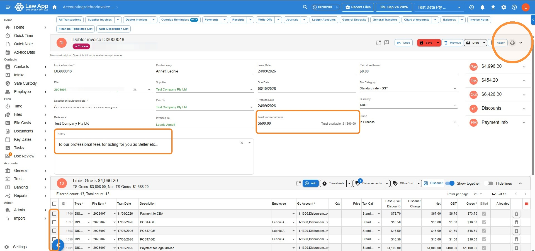Tick the checkbox for line 1697
The height and width of the screenshot is (251, 535).
(54, 222)
